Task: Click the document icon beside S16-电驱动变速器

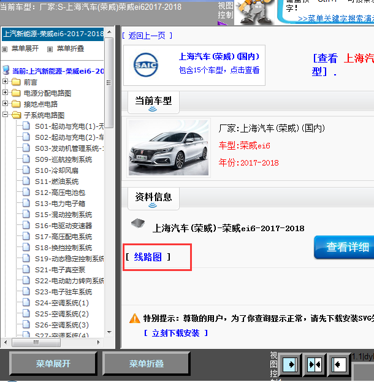Action: pos(26,225)
